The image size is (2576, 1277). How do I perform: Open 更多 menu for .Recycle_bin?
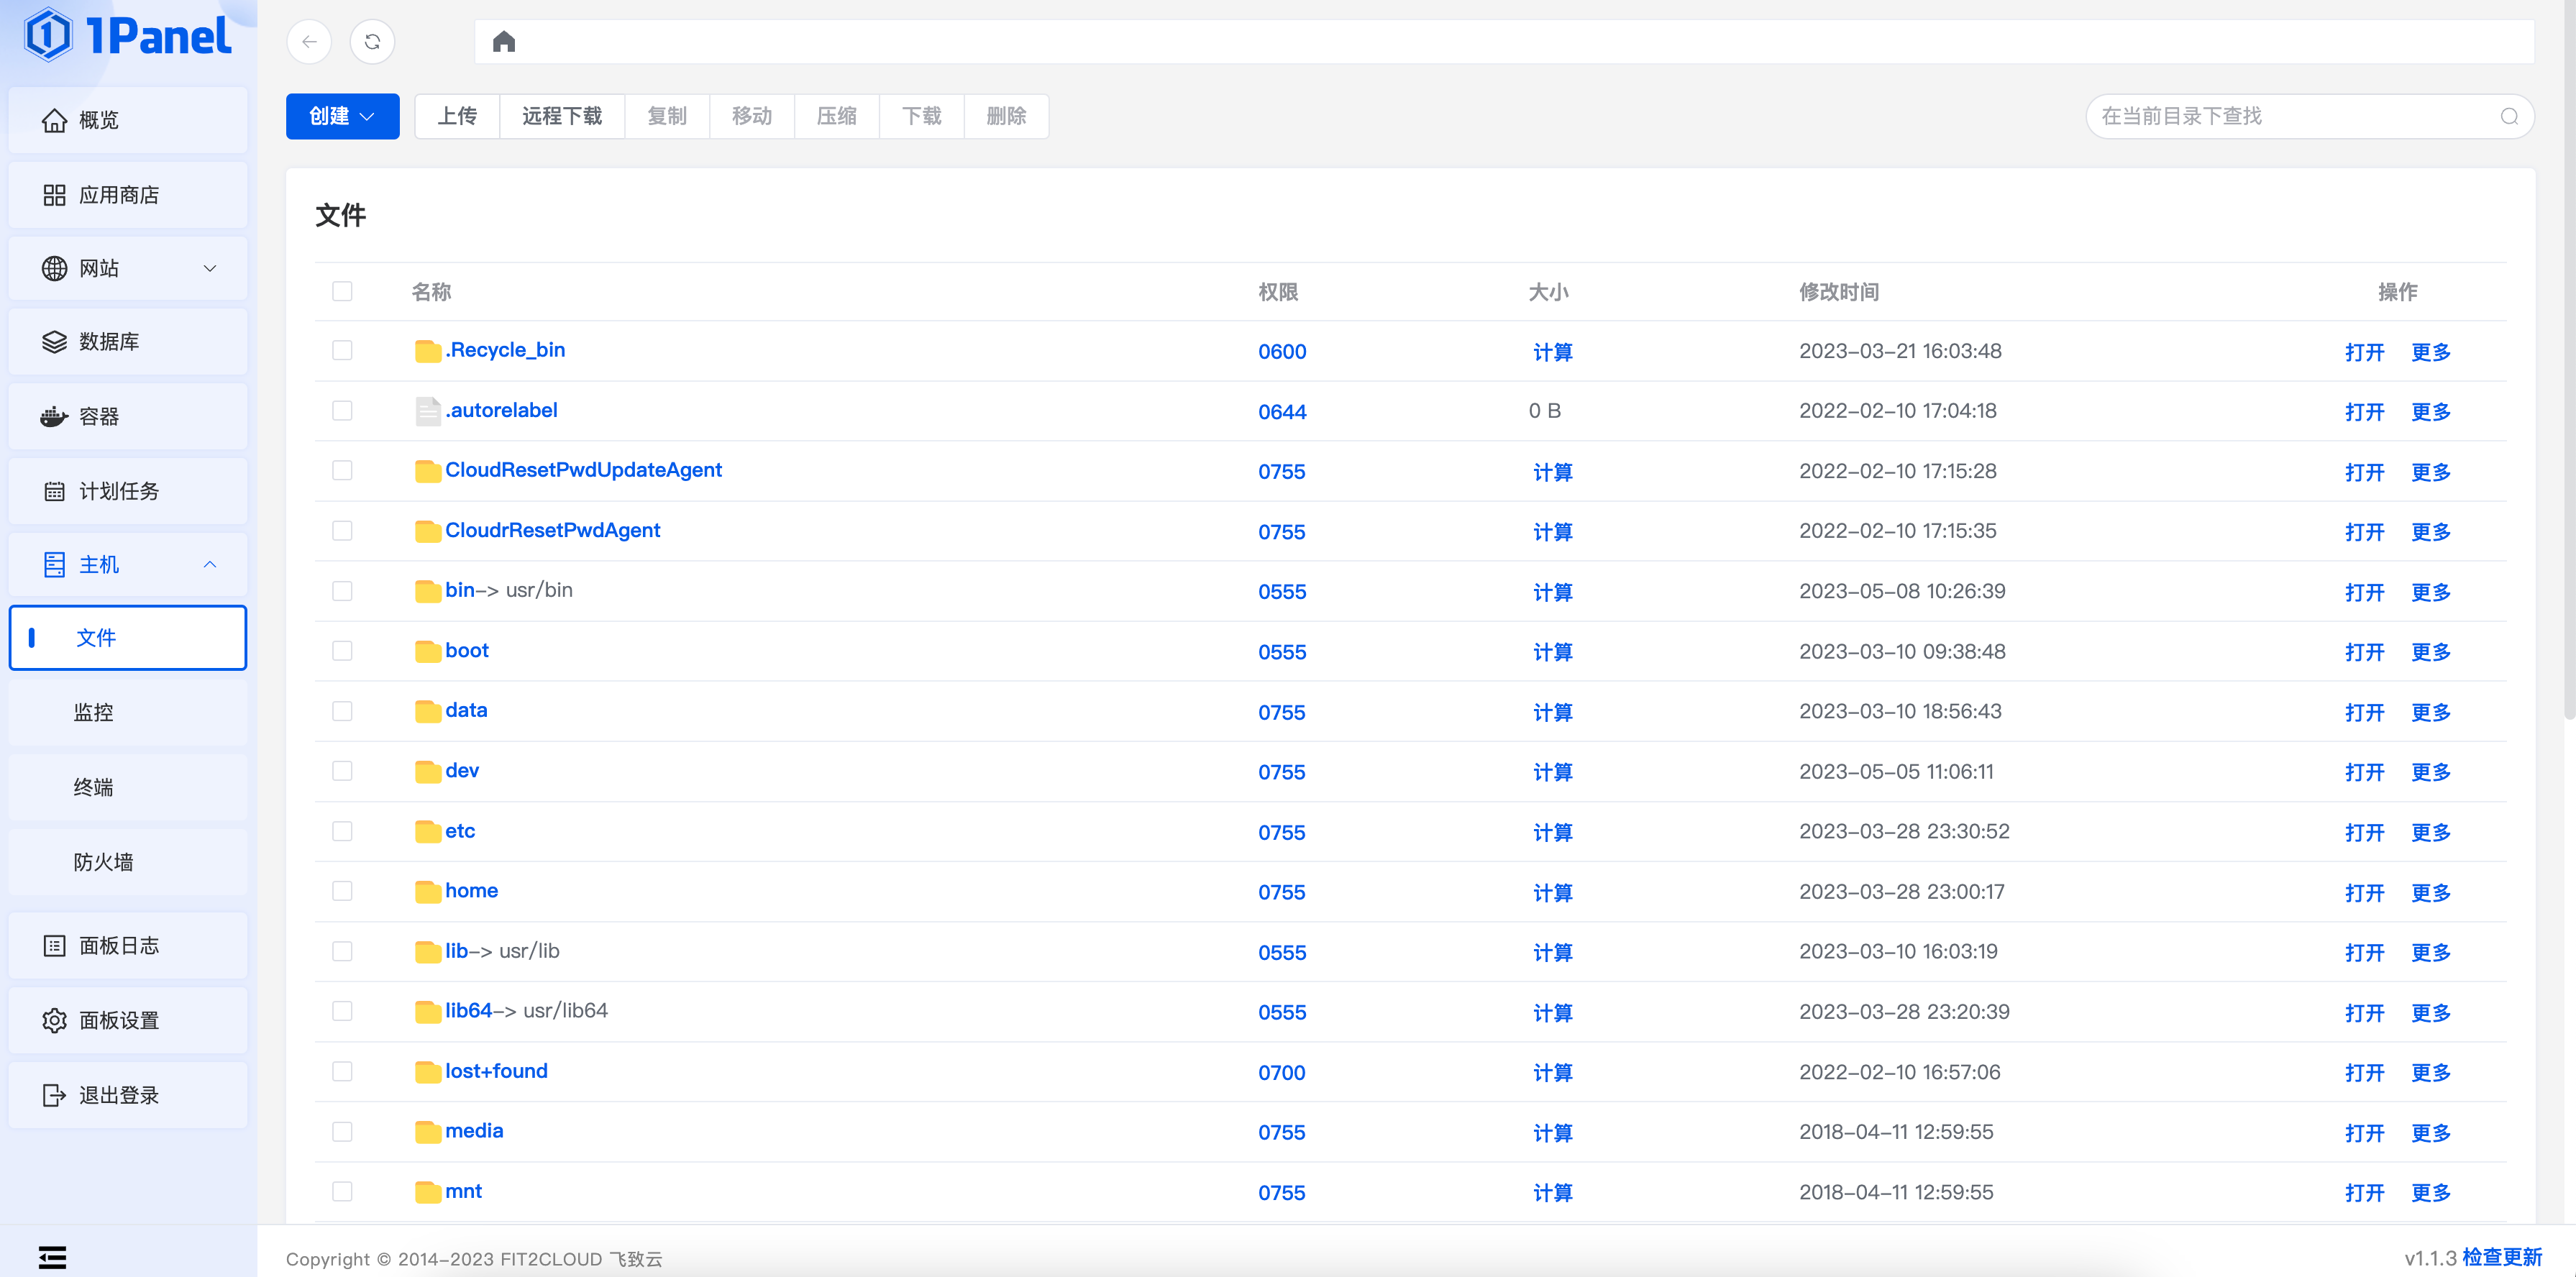click(x=2430, y=352)
